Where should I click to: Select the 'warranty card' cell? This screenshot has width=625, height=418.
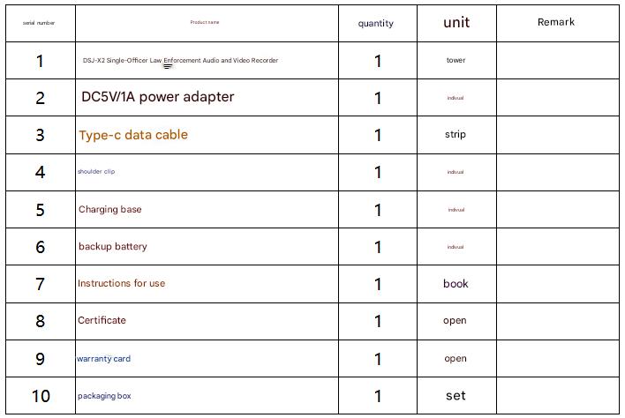pyautogui.click(x=103, y=359)
